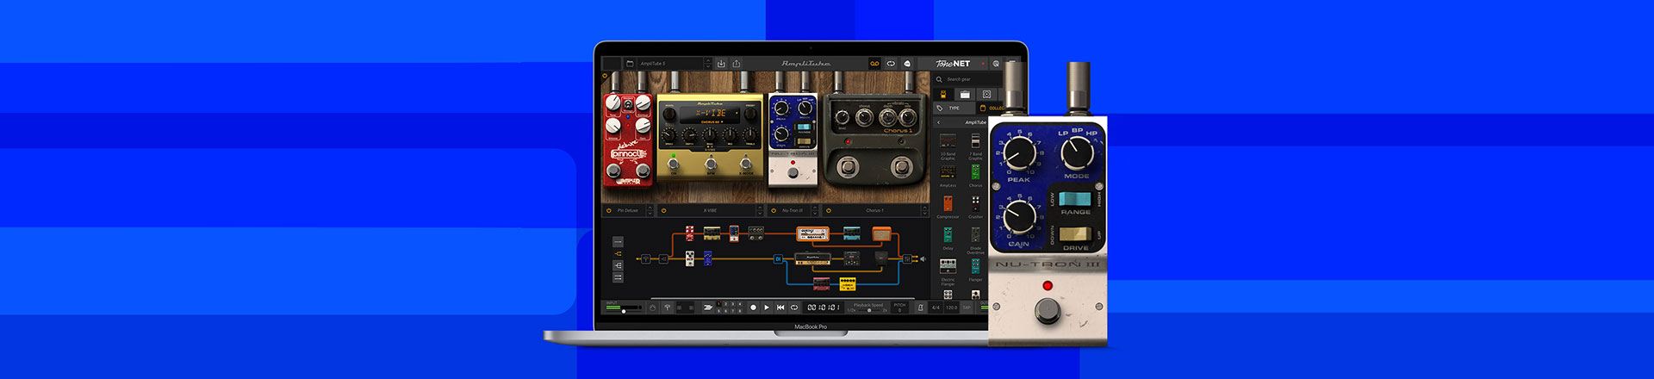Toggle power for Nu-Tron III slot
The width and height of the screenshot is (1654, 379).
(774, 210)
